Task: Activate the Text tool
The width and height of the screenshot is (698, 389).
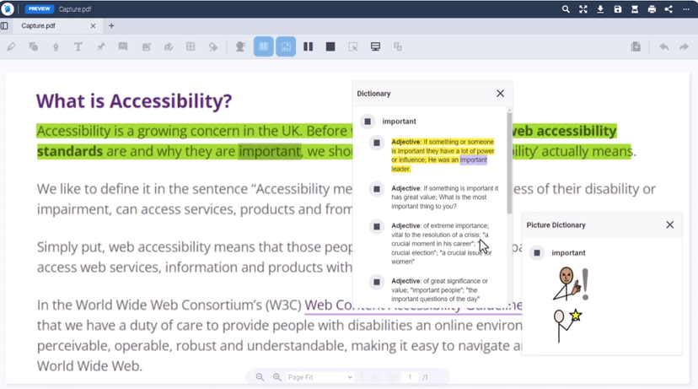Action: click(78, 46)
